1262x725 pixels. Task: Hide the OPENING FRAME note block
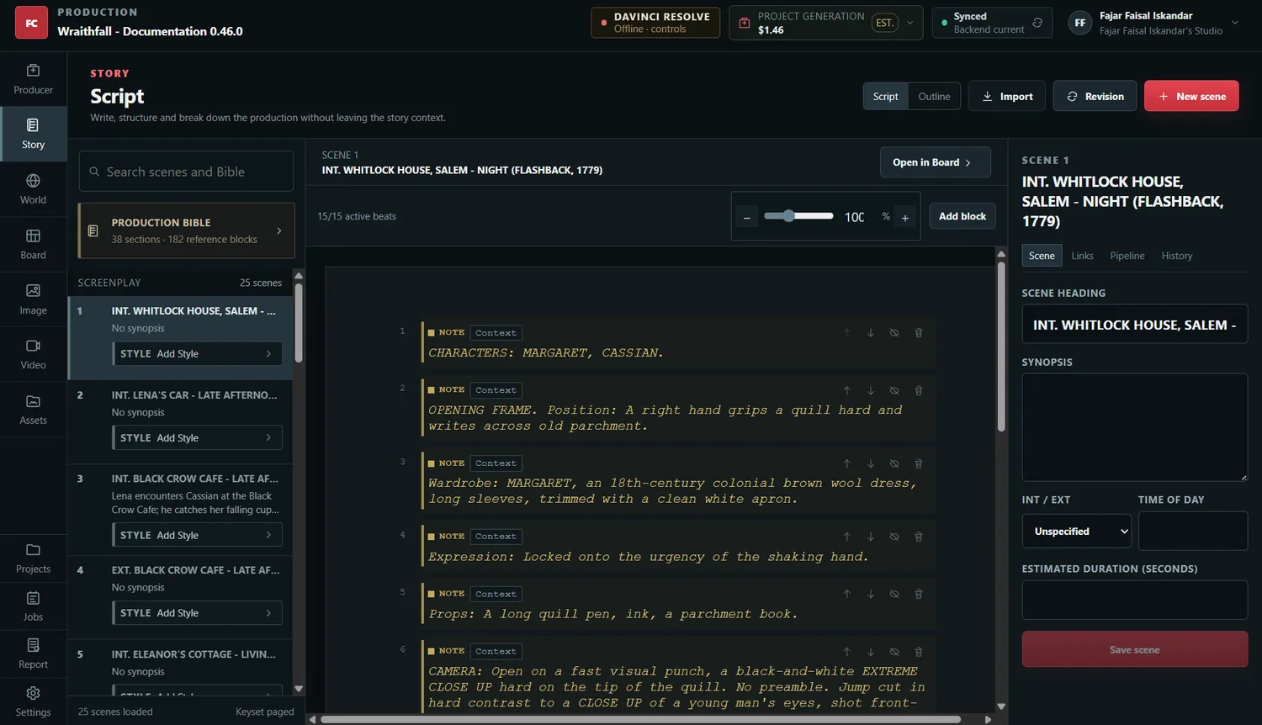(894, 390)
